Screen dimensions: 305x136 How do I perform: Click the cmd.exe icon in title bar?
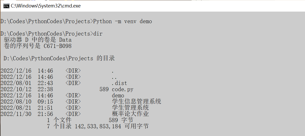[6, 6]
